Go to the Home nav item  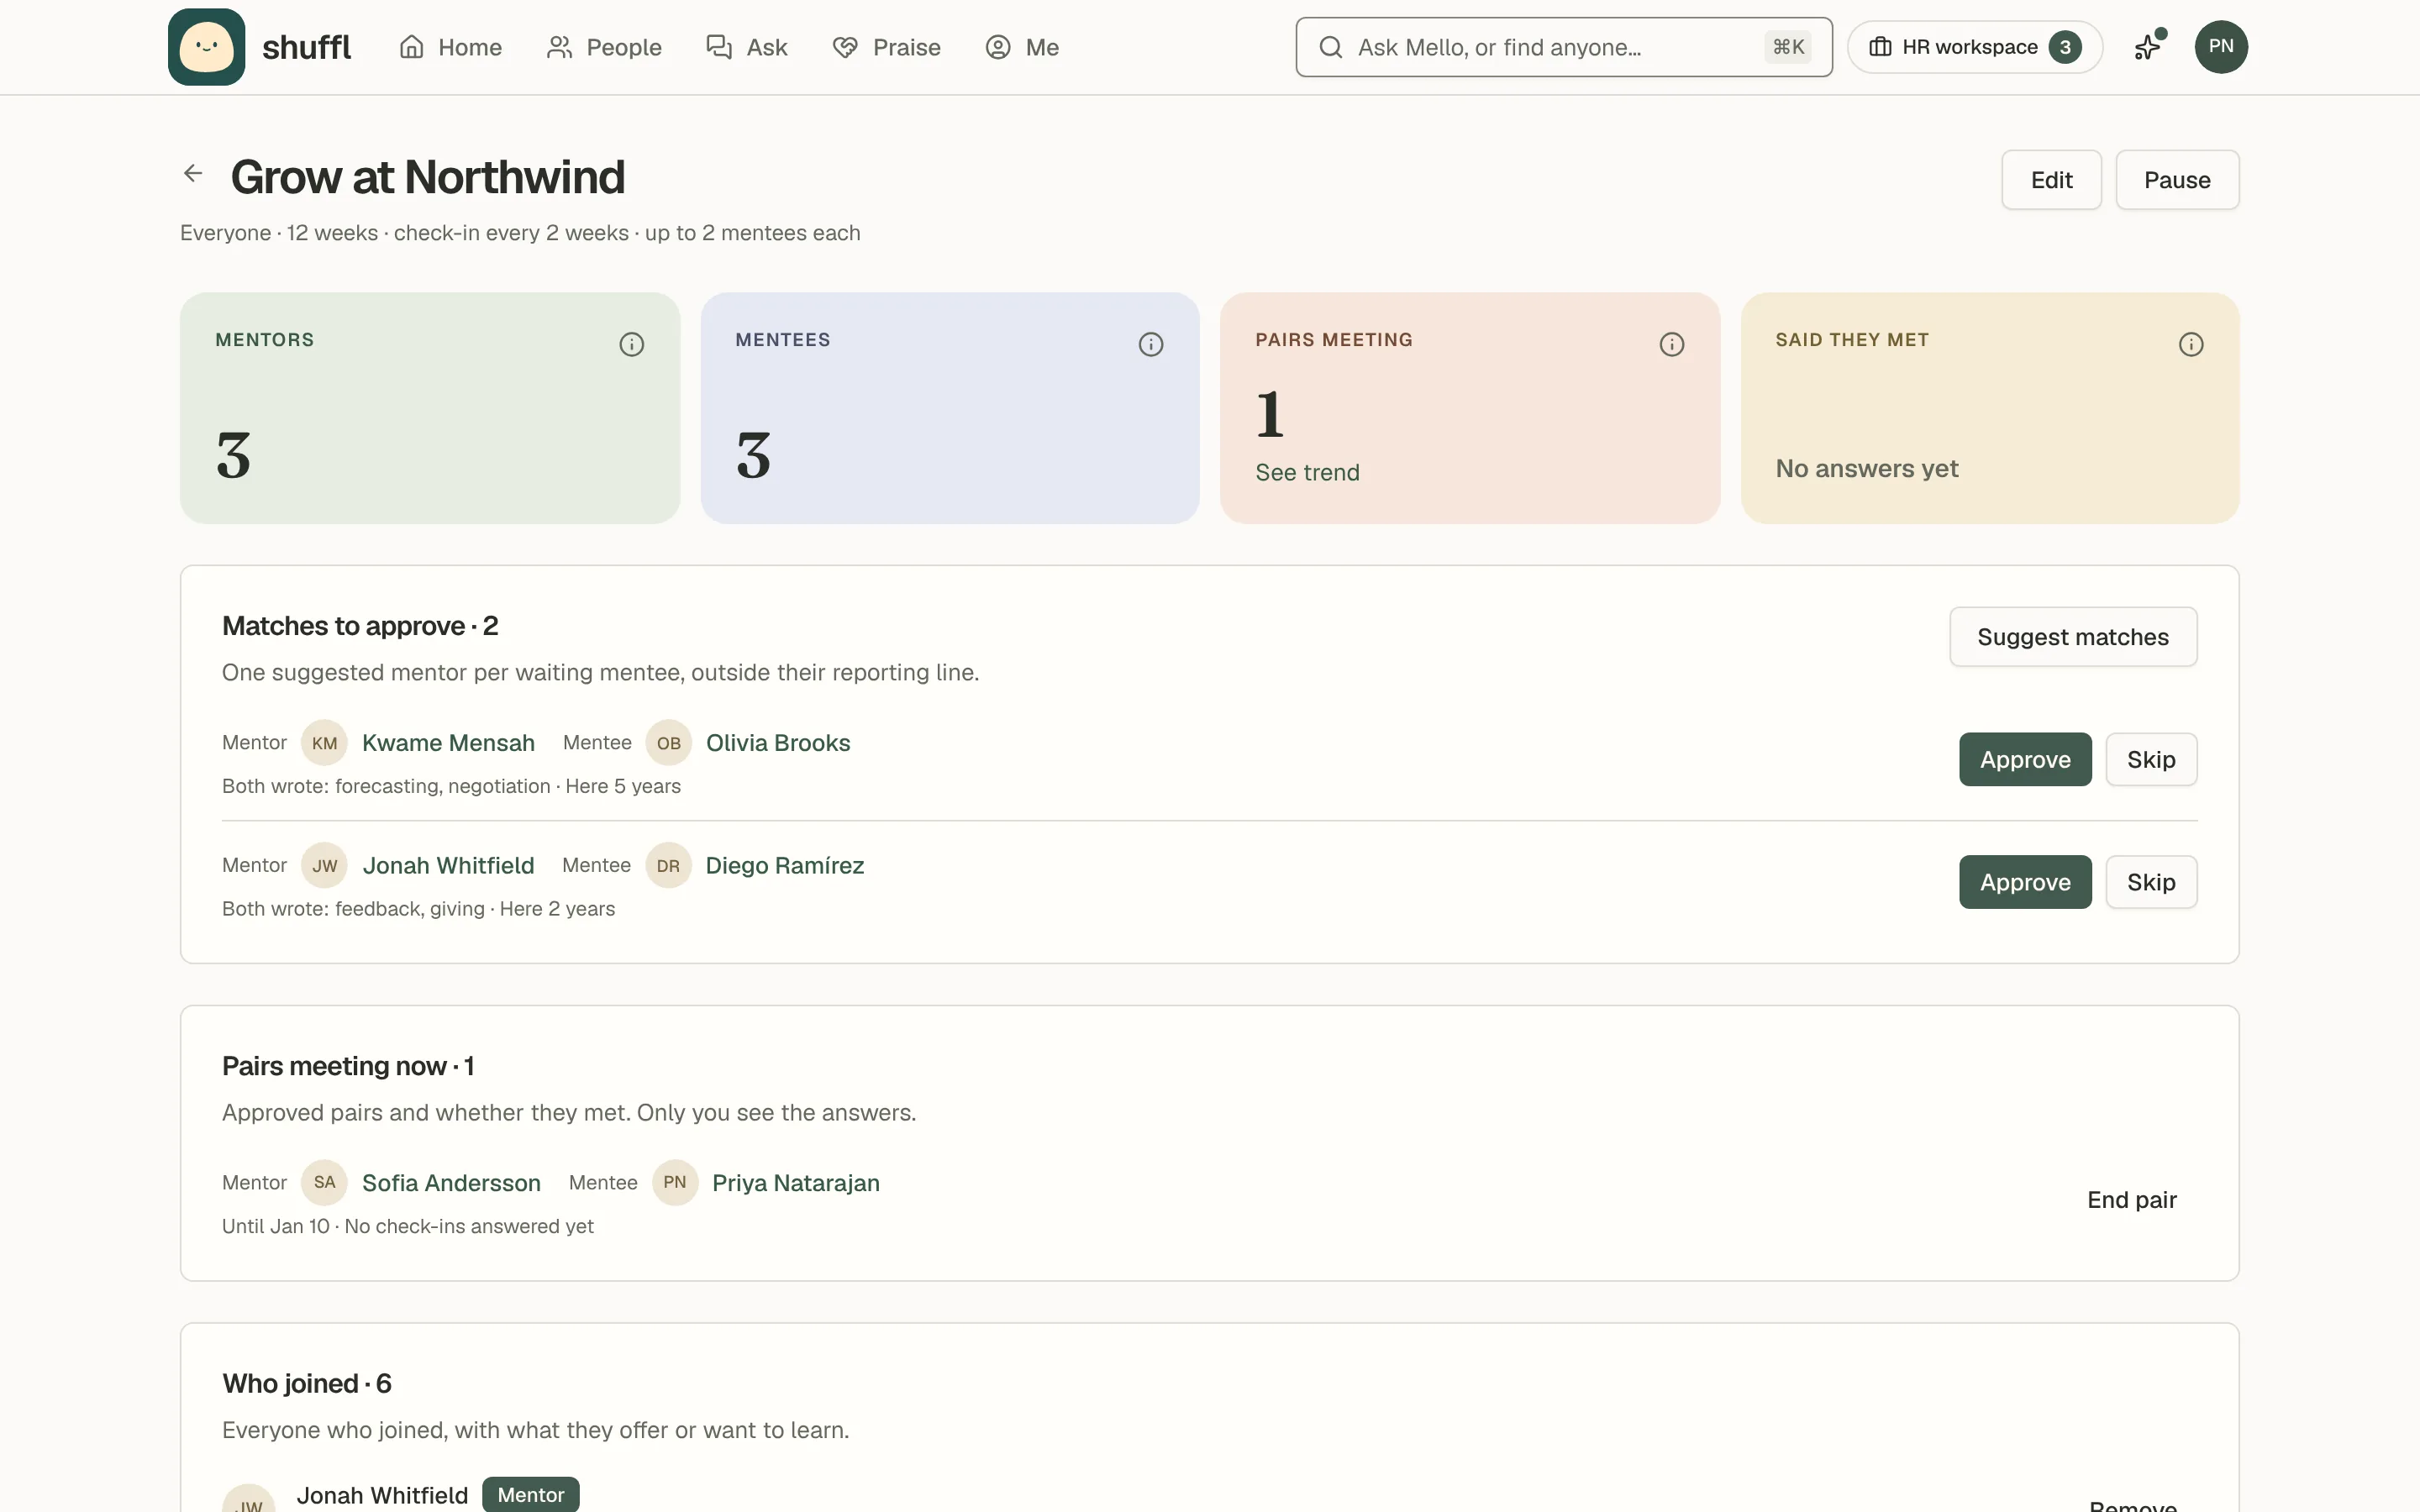point(451,47)
